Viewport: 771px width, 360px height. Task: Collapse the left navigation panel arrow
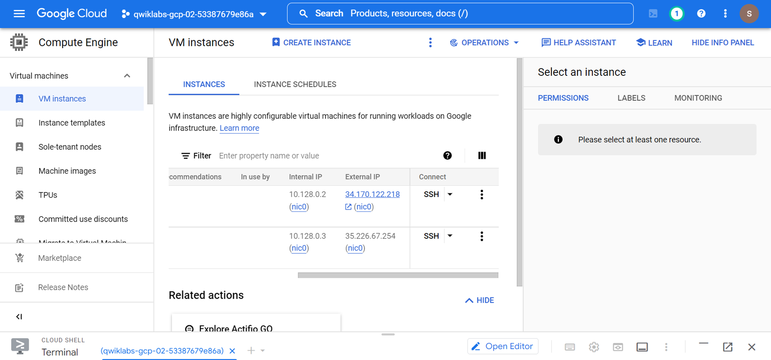tap(19, 317)
